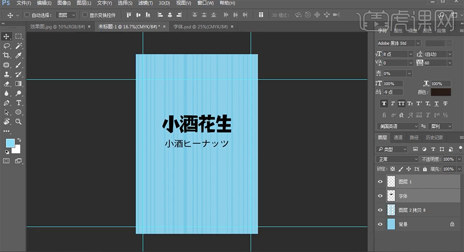Enable the 显示变换控件 checkbox
The height and width of the screenshot is (252, 464).
click(85, 15)
